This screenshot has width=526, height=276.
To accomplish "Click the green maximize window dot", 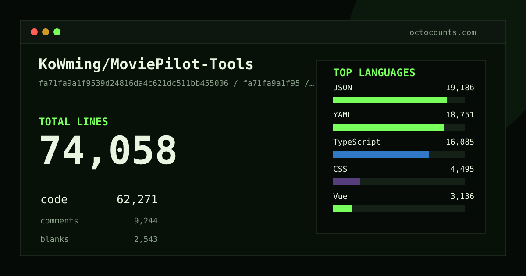I will click(x=57, y=32).
